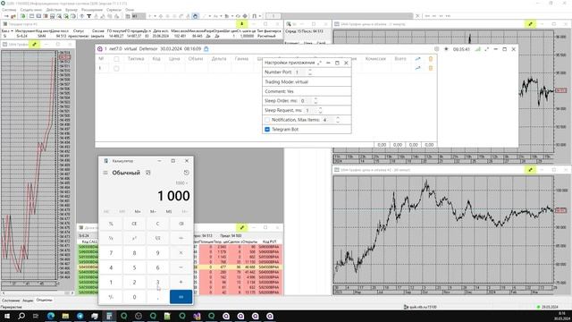Click the green signal bars icon in Defensor
The width and height of the screenshot is (572, 322).
click(477, 49)
